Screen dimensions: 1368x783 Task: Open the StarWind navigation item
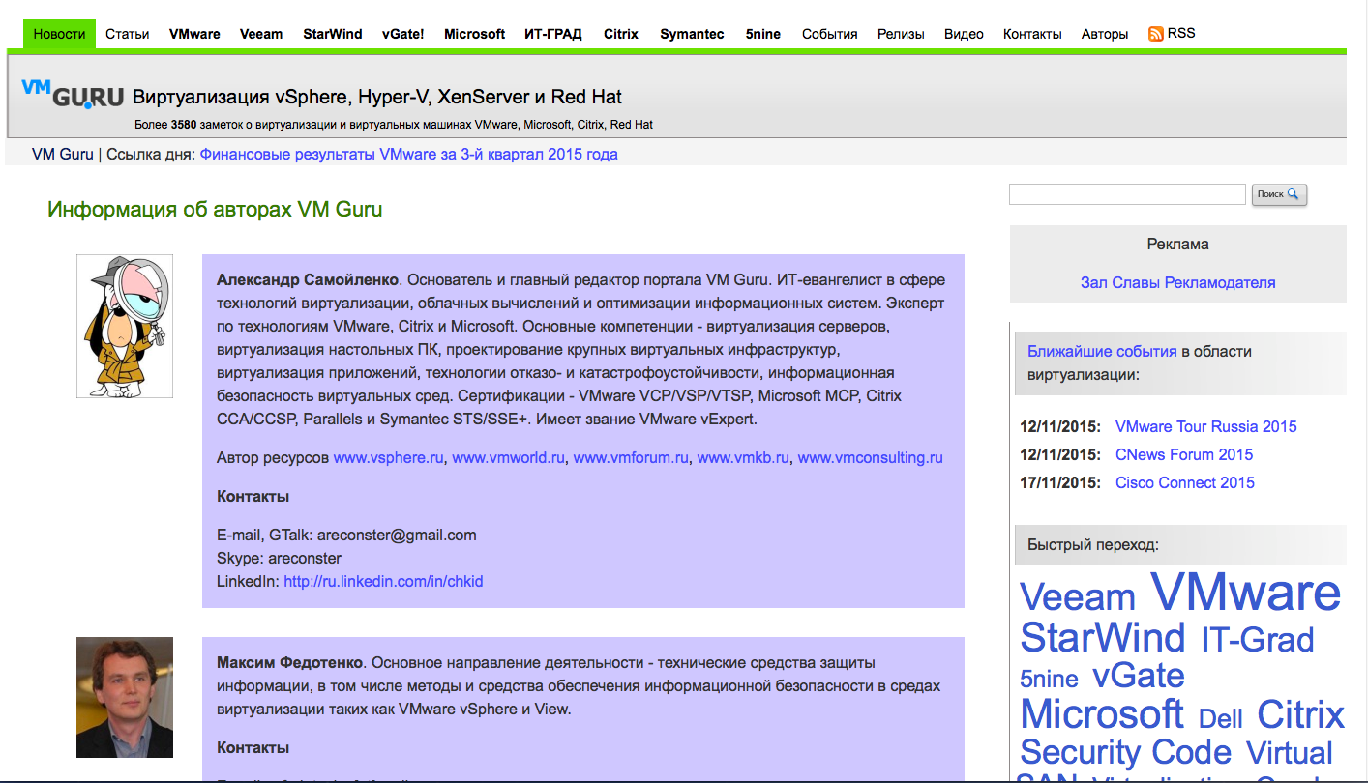[332, 34]
